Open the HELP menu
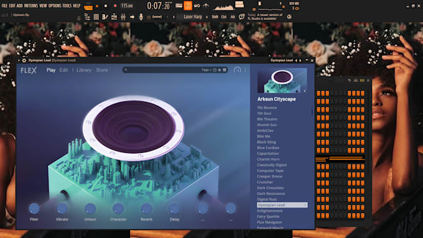This screenshot has width=423, height=238. click(77, 6)
